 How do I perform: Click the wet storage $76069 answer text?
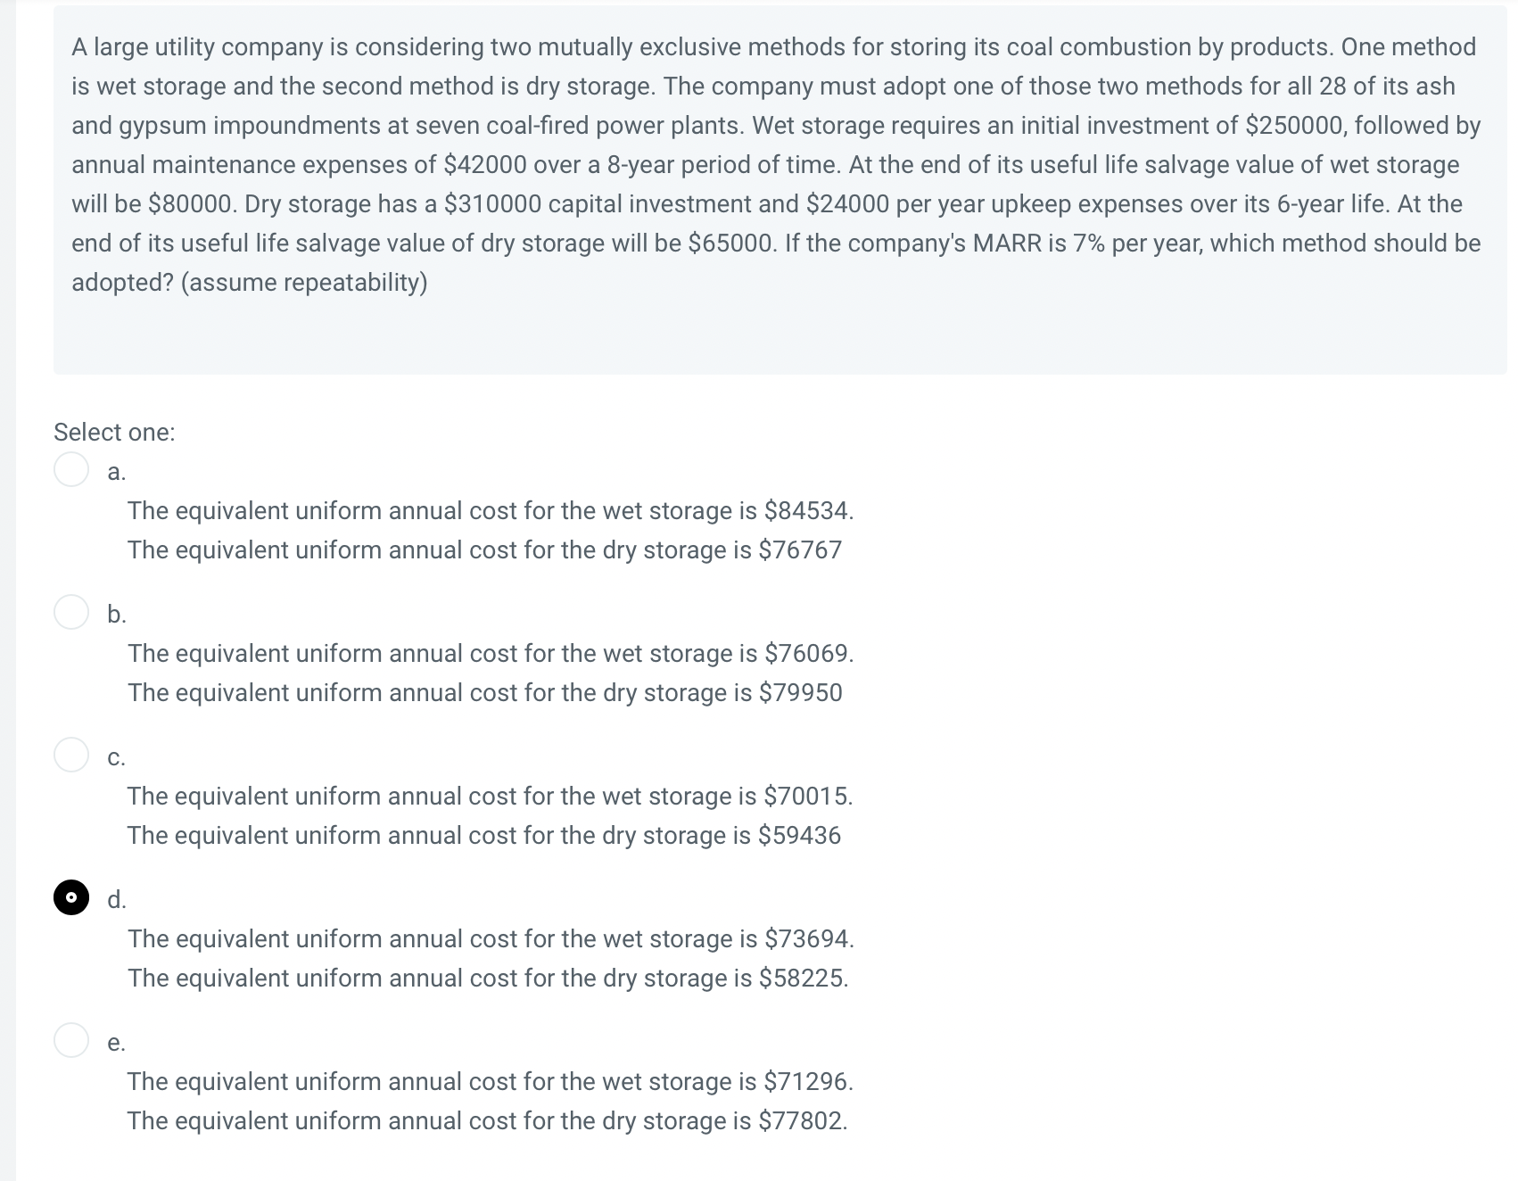coord(490,653)
